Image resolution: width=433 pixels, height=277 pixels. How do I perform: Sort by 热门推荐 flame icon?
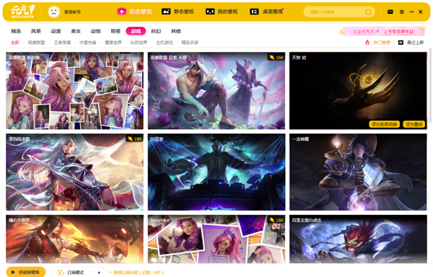(377, 43)
